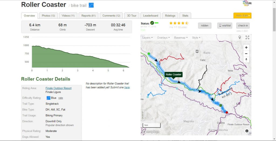Click the map location pin icon
This screenshot has width=276, height=141.
point(240,37)
